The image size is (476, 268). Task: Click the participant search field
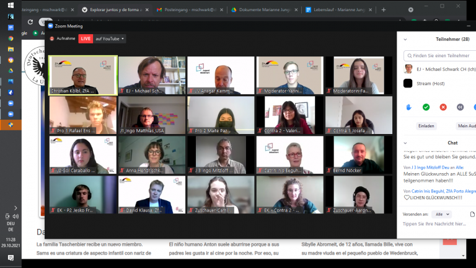tap(440, 55)
